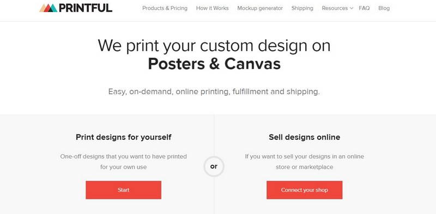Screen dimensions: 436x214
Task: Click the 'Posters & Canvas' headline text
Action: tap(214, 64)
